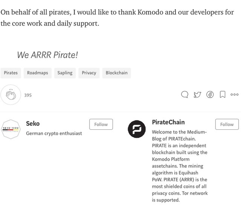This screenshot has height=211, width=241.
Task: Open Seko's profile avatar
Action: point(11,129)
